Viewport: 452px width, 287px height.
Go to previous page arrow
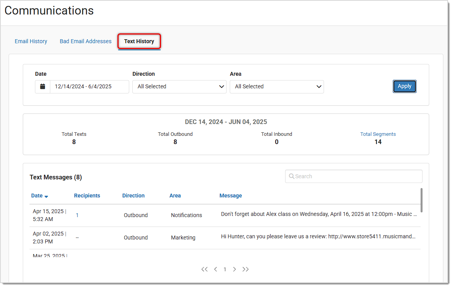pyautogui.click(x=216, y=269)
